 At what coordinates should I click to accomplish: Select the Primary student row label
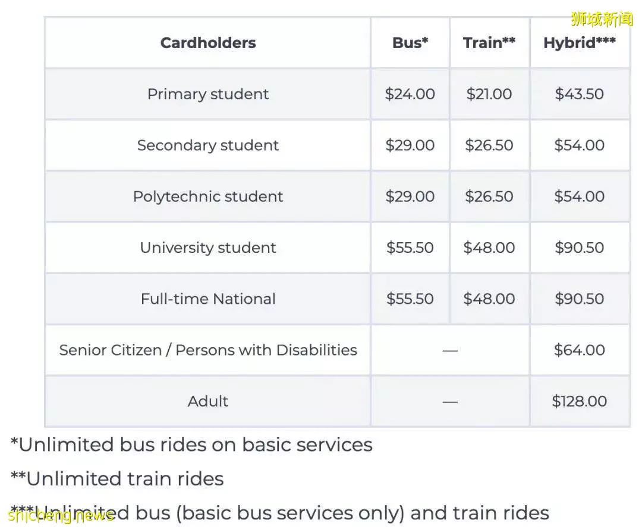pyautogui.click(x=208, y=94)
